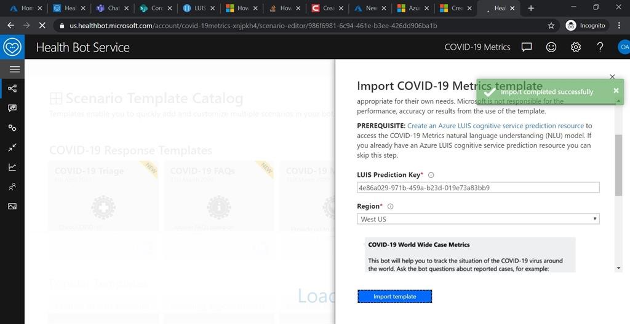Click the Health Bot heart logo icon
The width and height of the screenshot is (630, 324).
[x=12, y=47]
